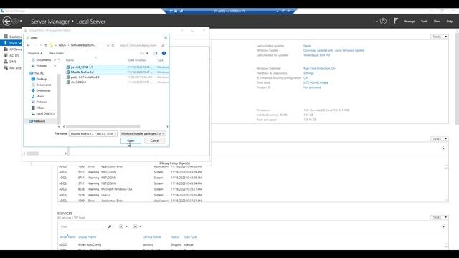Click Real-Time Protection: On link
The height and width of the screenshot is (258, 459).
pos(319,68)
